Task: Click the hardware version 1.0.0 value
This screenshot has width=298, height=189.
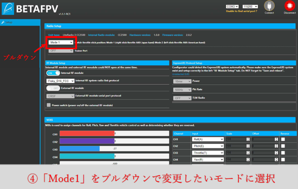Action: point(156,35)
